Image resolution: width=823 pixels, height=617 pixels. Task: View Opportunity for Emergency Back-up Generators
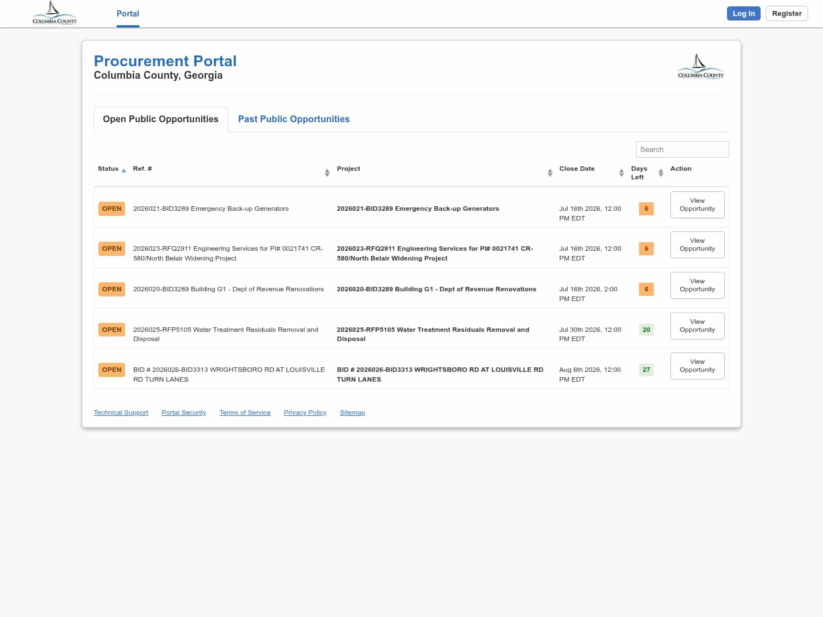pyautogui.click(x=697, y=205)
